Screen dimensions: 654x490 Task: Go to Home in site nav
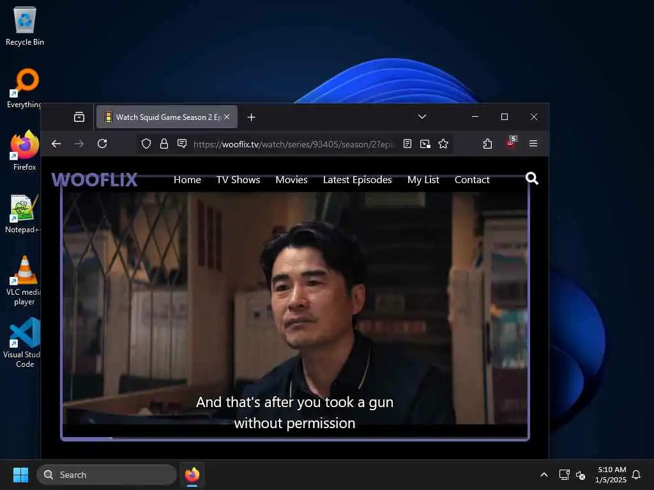(187, 179)
